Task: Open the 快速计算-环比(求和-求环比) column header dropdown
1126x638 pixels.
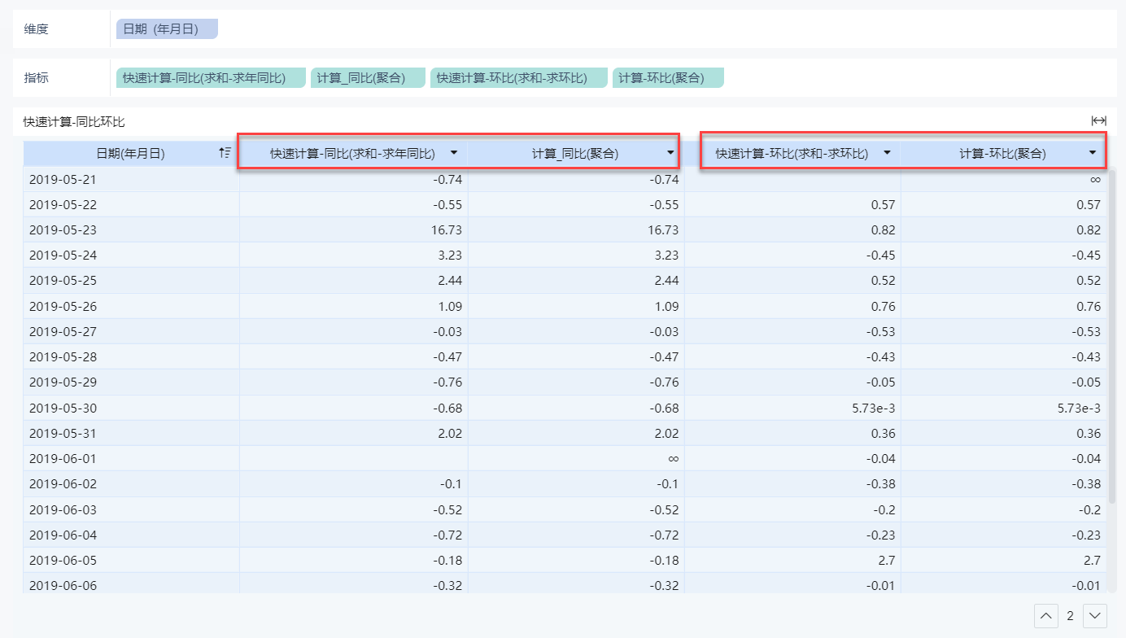Action: coord(887,153)
